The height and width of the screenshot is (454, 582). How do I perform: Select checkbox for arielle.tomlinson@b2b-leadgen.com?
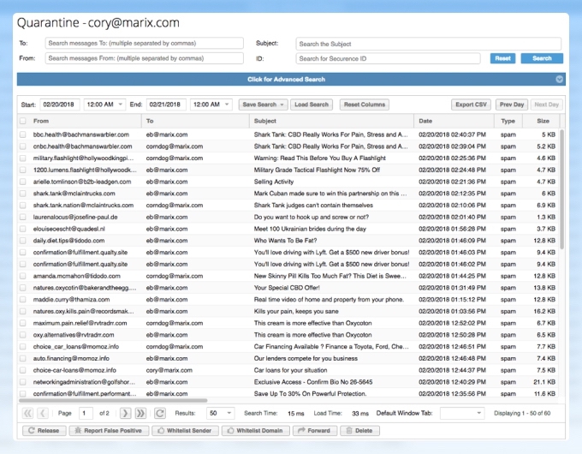tap(23, 182)
